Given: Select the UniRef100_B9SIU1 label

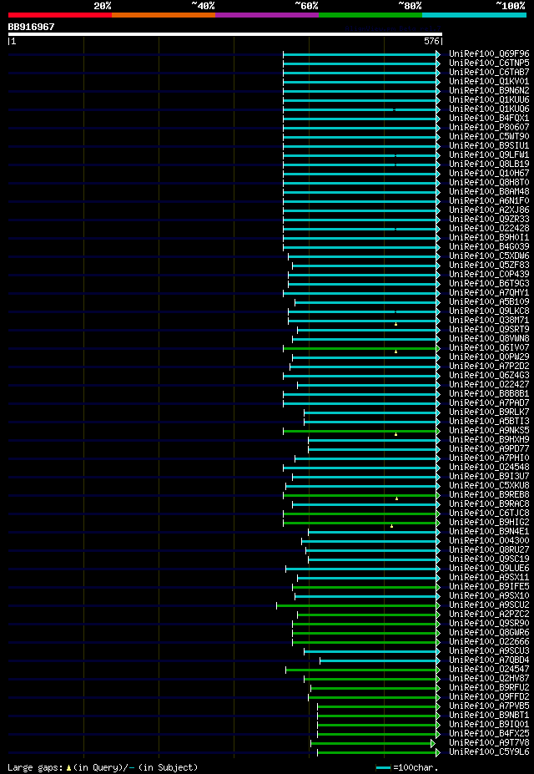Looking at the screenshot, I should click(x=489, y=146).
